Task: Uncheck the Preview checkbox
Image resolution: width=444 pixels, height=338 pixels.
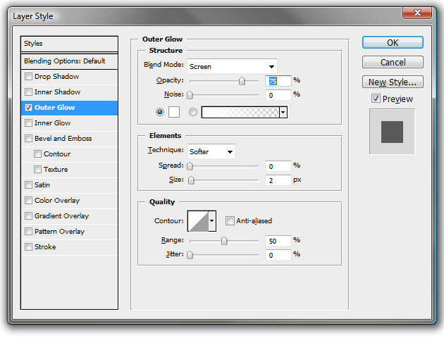Action: 376,99
